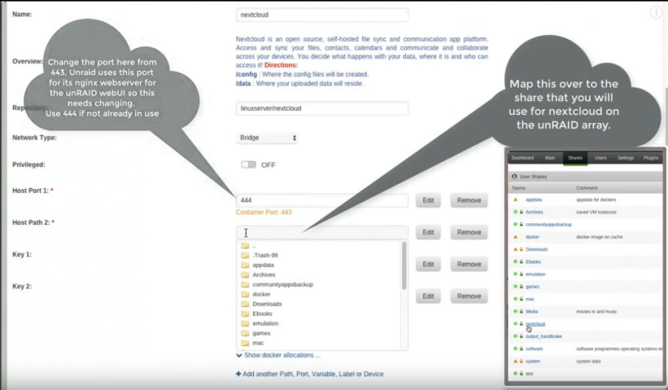The height and width of the screenshot is (390, 668).
Task: Click the Comment column header in User Shares
Action: [x=587, y=188]
